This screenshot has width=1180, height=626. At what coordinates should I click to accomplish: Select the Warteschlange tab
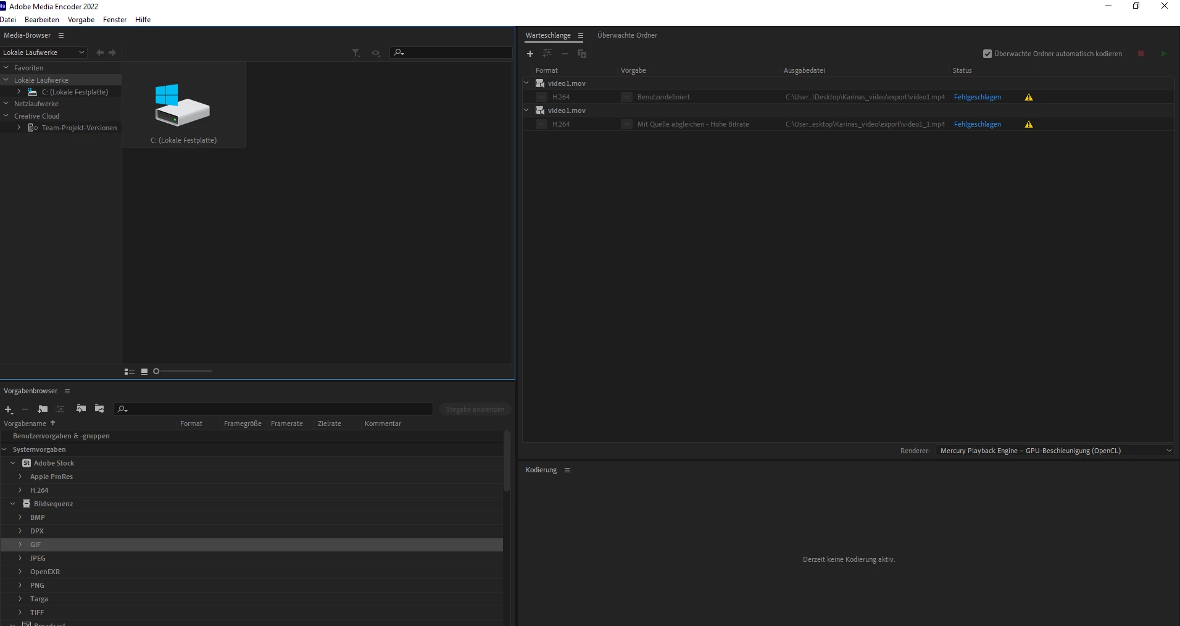548,36
